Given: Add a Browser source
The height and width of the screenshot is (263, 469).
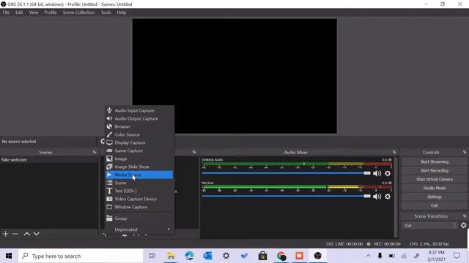Looking at the screenshot, I should pos(139,126).
